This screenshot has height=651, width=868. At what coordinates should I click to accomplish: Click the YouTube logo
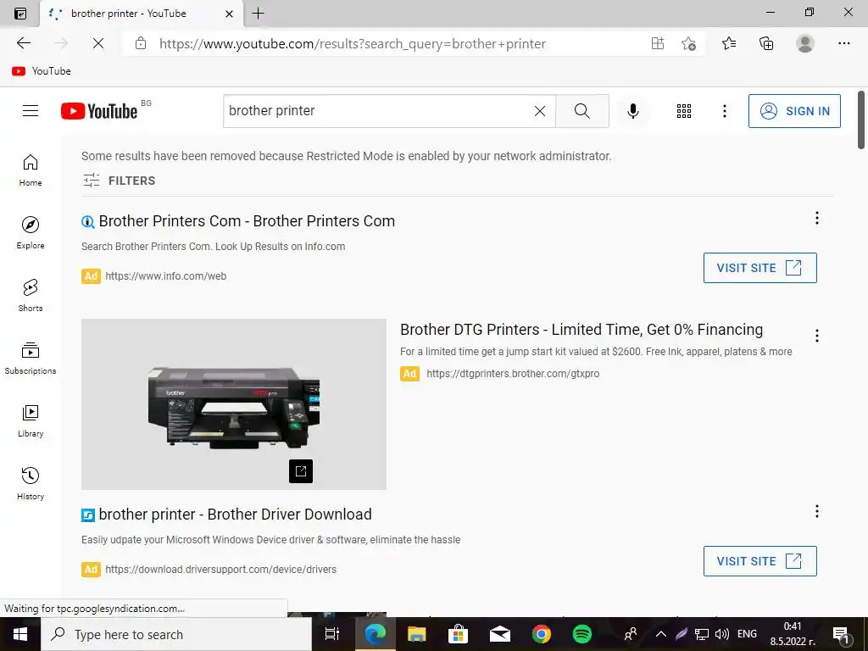[x=99, y=111]
